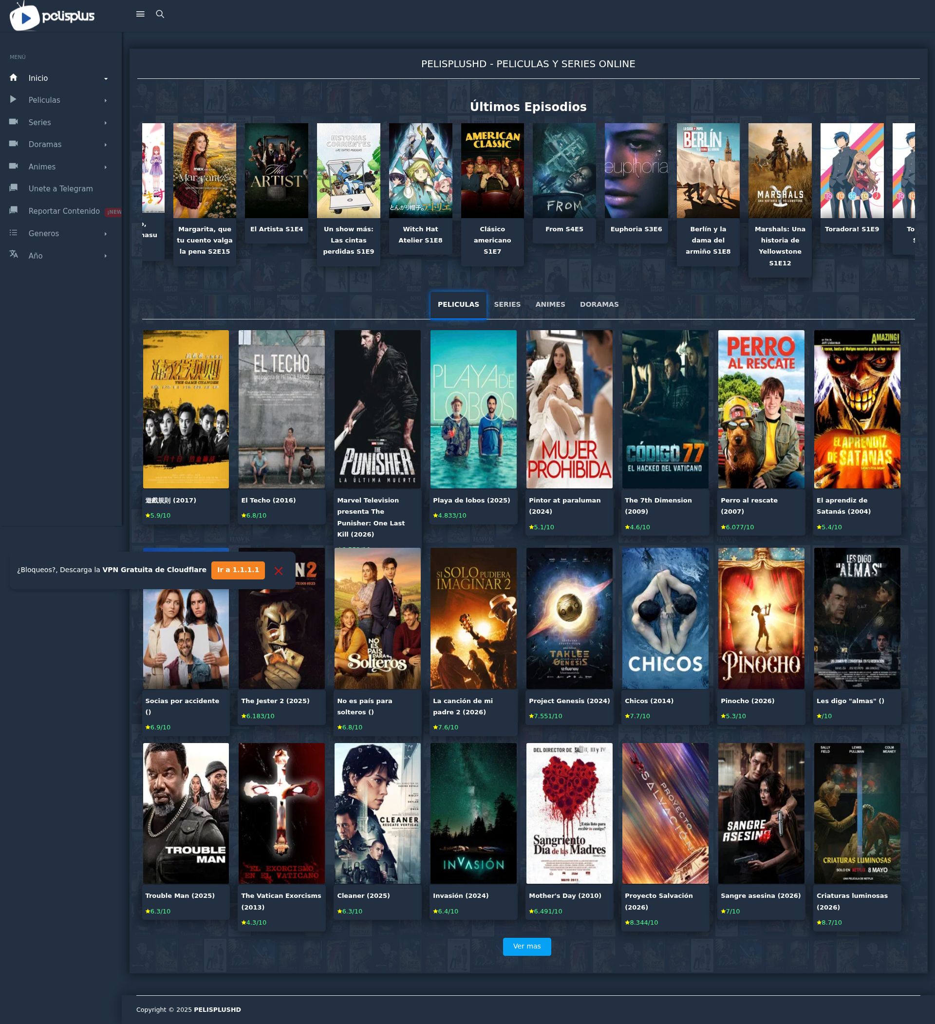This screenshot has height=1024, width=935.
Task: Click Mother's Day (2010) title
Action: 565,896
